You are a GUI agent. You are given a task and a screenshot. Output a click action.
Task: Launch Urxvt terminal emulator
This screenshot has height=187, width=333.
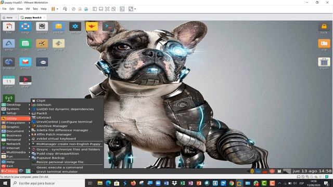click(x=67, y=171)
